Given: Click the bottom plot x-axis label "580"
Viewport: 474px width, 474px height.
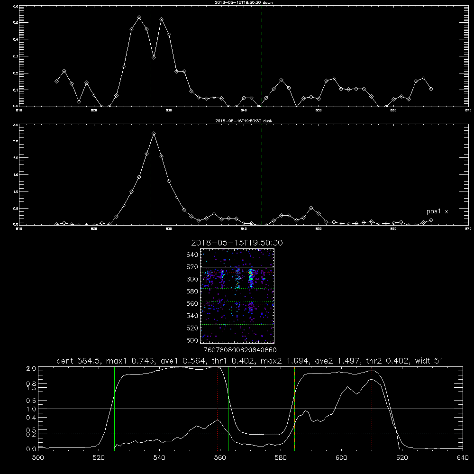Looking at the screenshot, I should click(x=281, y=457).
